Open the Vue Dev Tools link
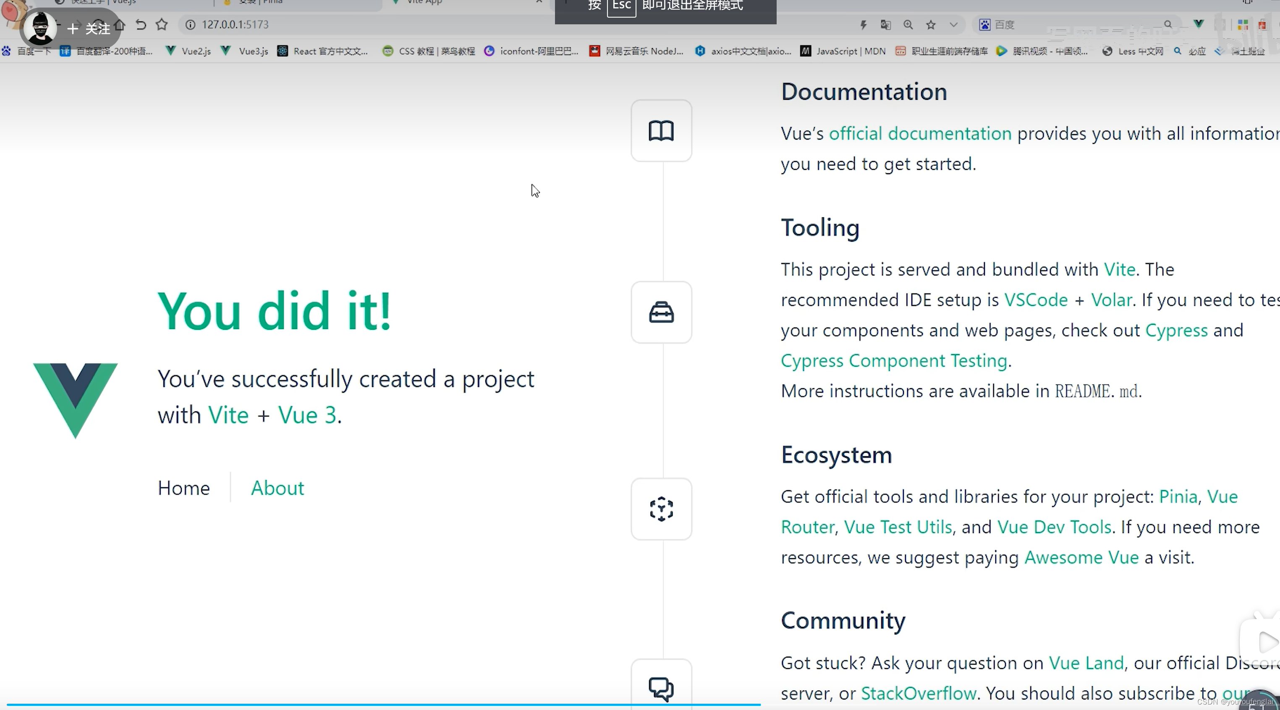This screenshot has width=1280, height=710. point(1054,527)
